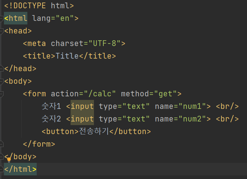Click the 숫자1 label text

click(x=51, y=106)
